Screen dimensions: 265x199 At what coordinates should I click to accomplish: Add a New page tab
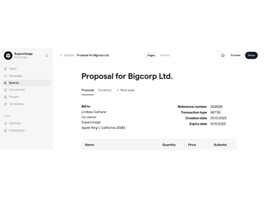tap(126, 90)
